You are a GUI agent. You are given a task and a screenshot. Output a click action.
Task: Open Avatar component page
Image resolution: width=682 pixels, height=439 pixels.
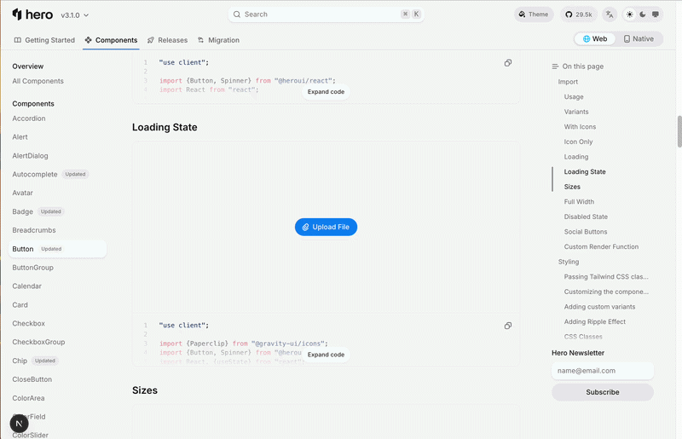[23, 193]
